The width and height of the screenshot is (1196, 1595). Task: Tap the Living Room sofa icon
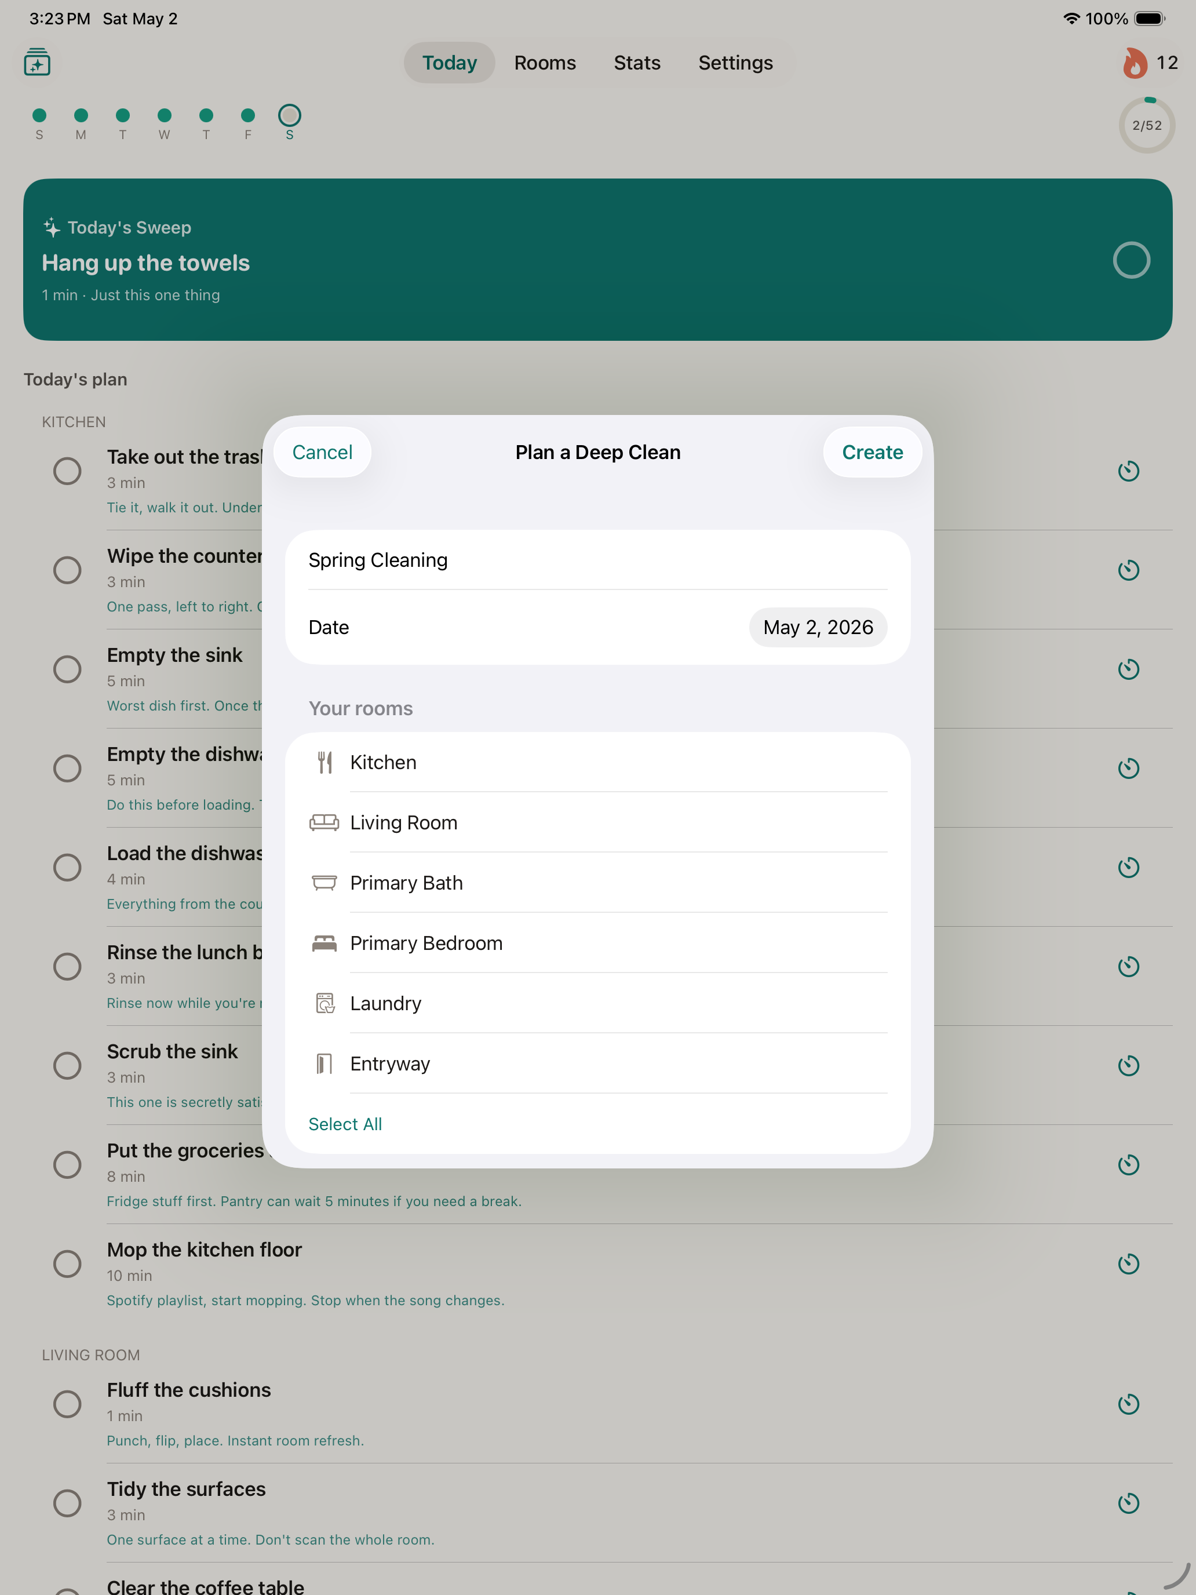pyautogui.click(x=324, y=822)
